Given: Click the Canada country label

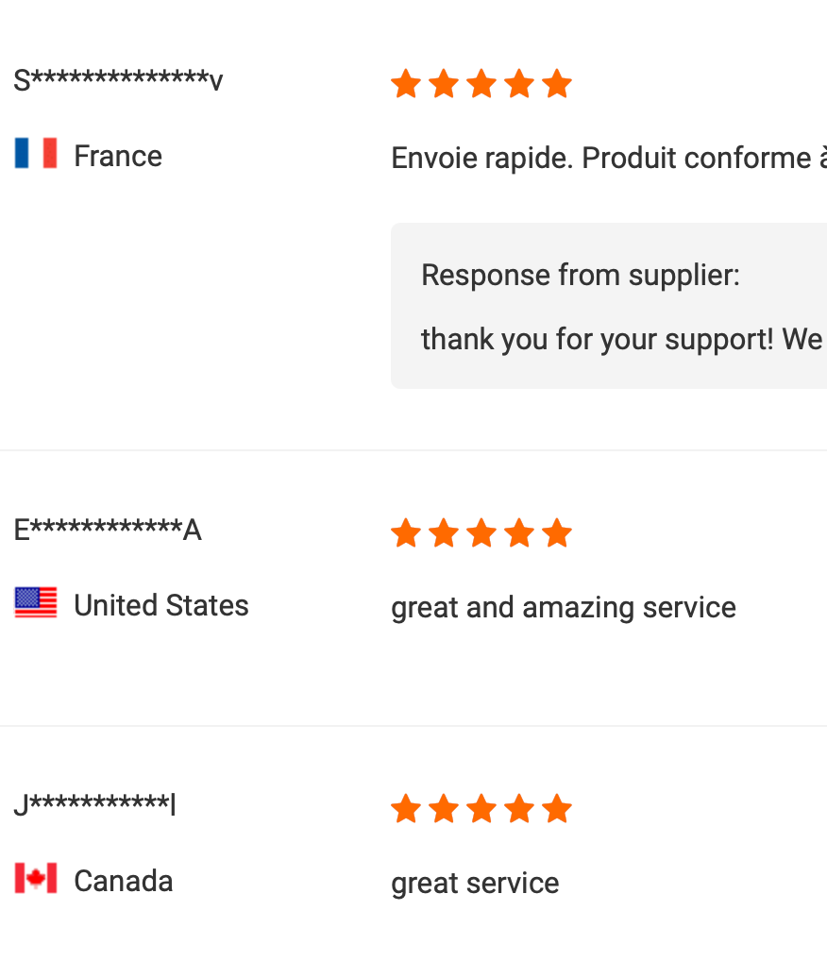Looking at the screenshot, I should pyautogui.click(x=124, y=881).
